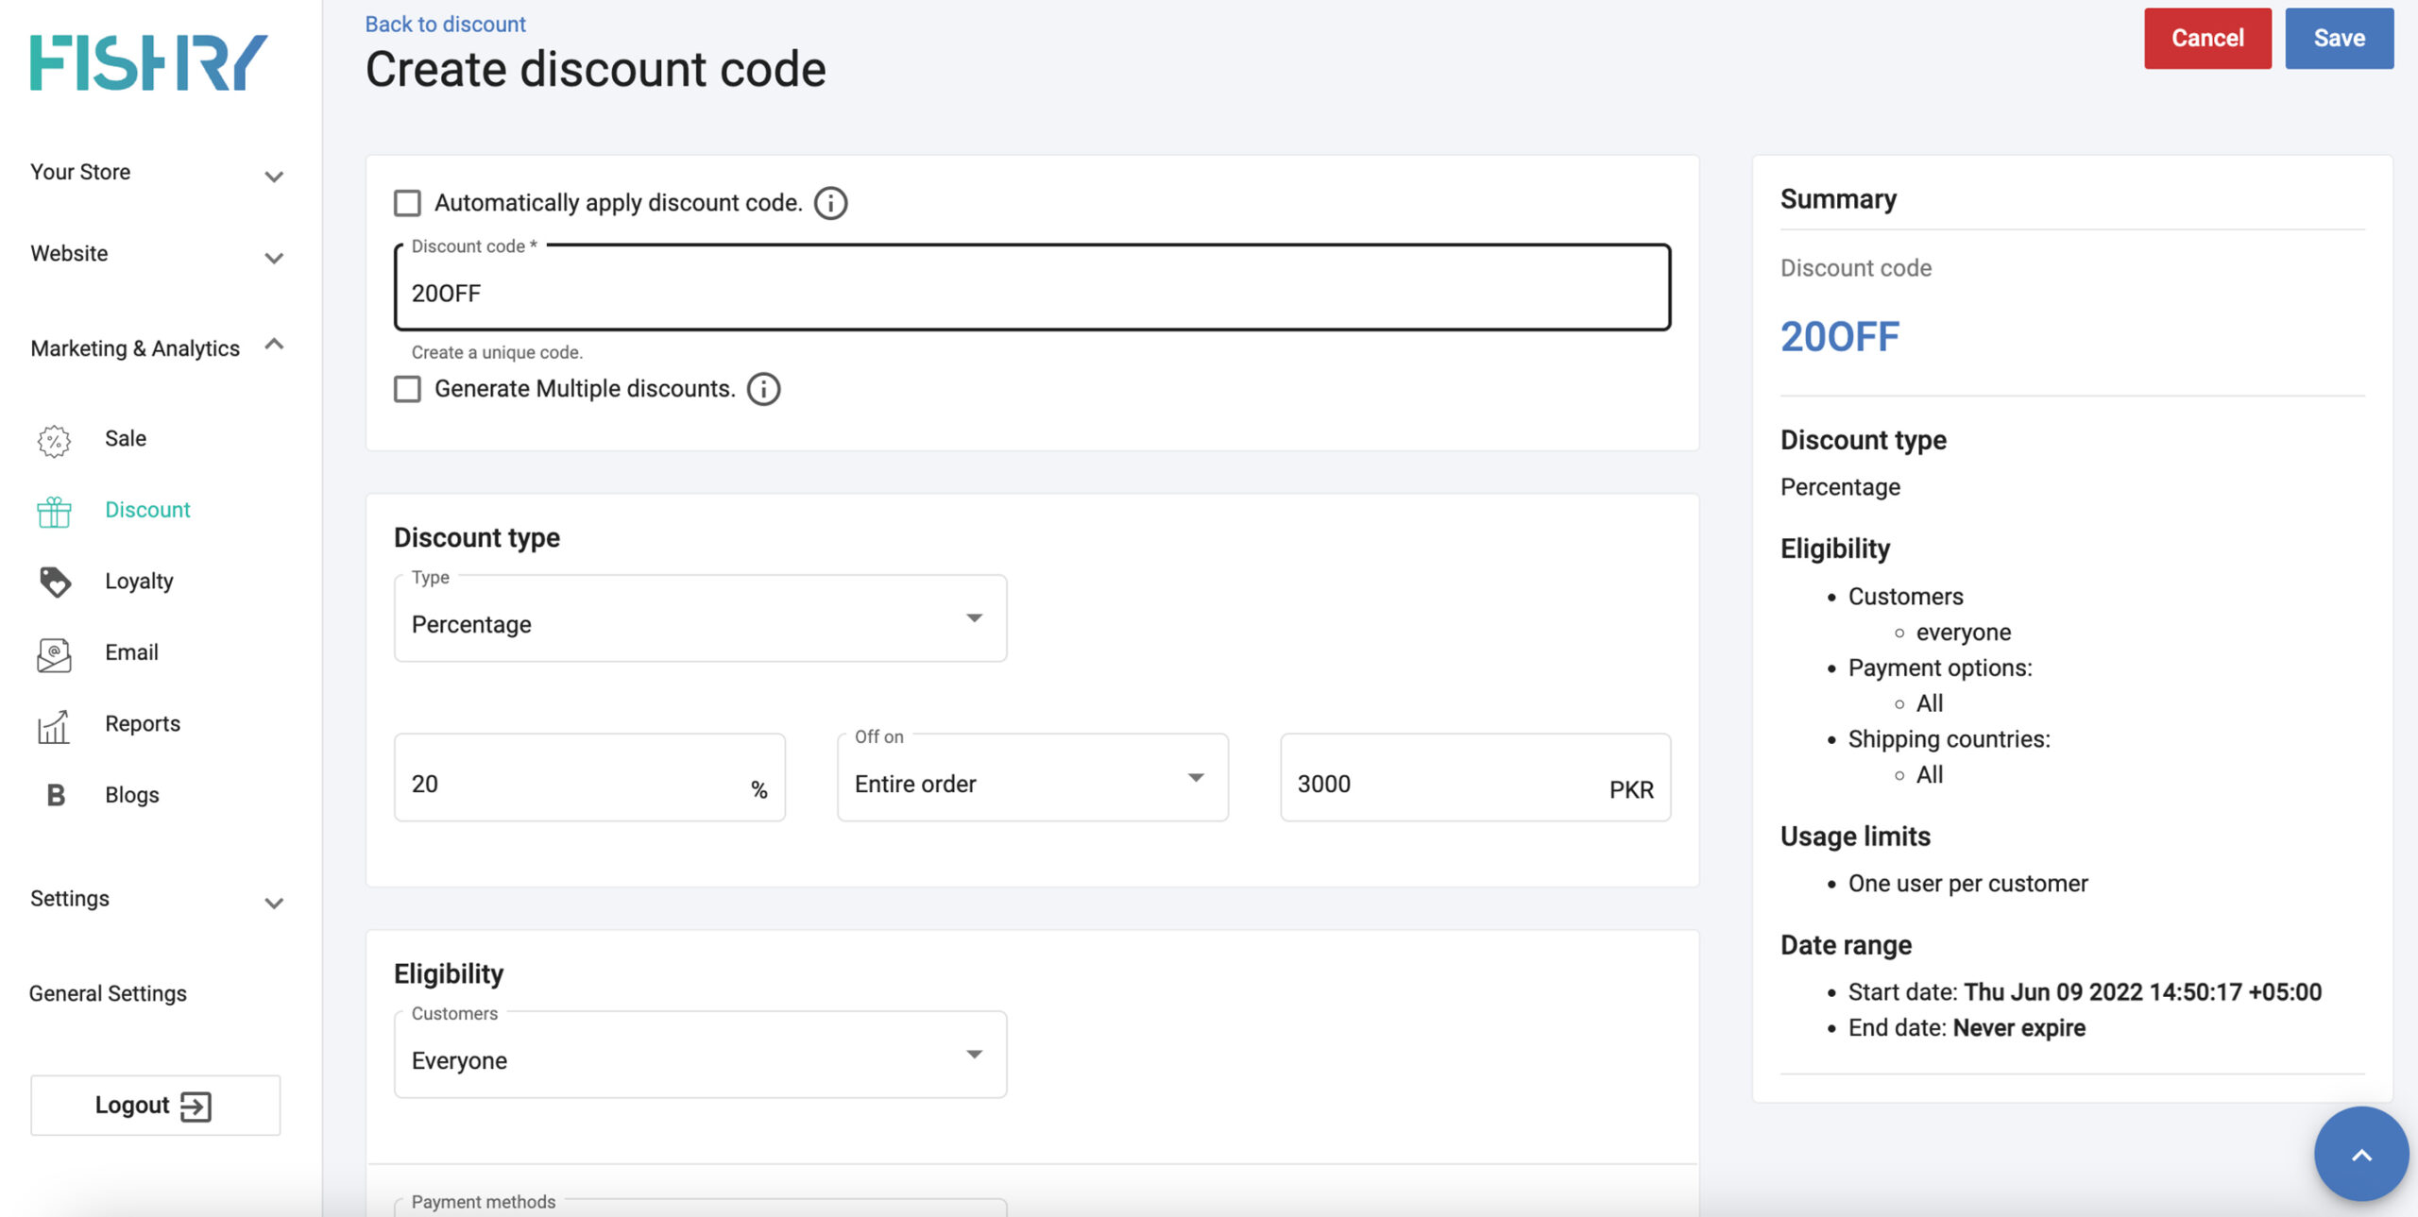Click into the Discount code text field
2418x1217 pixels.
click(1030, 293)
